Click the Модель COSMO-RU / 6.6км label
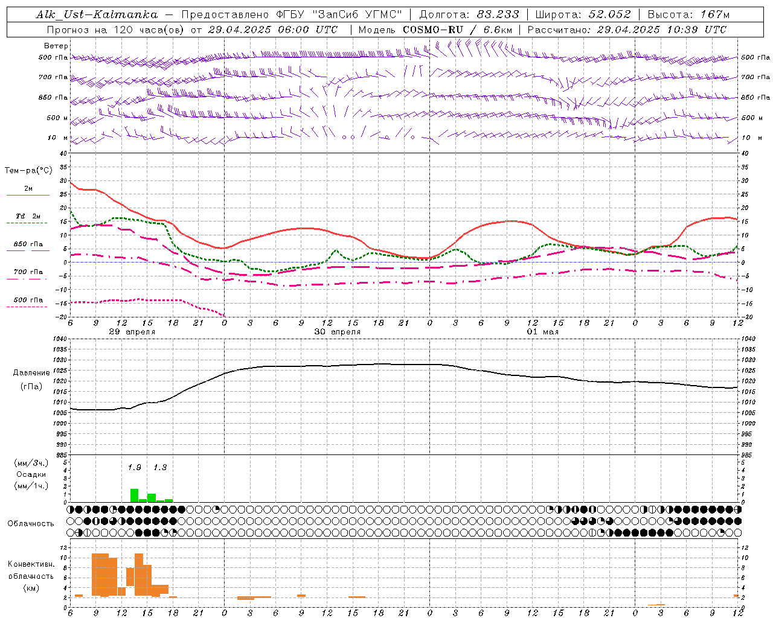 click(435, 30)
